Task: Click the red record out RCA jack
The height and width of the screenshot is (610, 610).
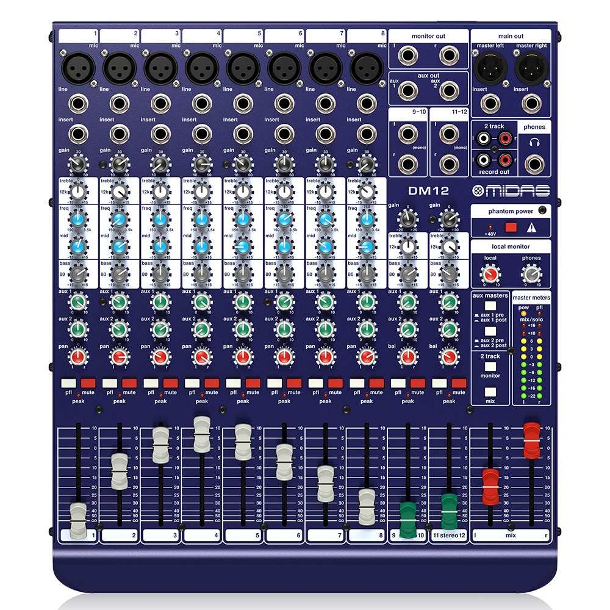Action: point(504,159)
